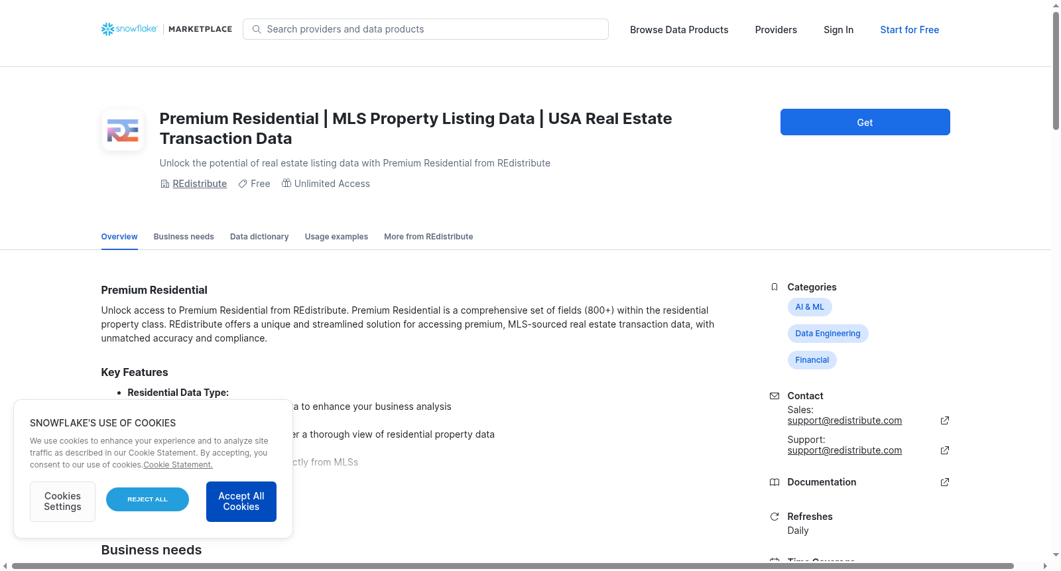Click Sign In in the header

click(x=838, y=30)
